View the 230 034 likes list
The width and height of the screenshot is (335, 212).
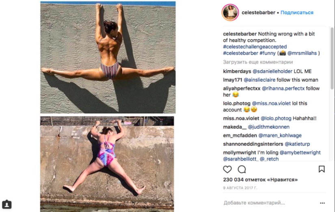(x=260, y=180)
